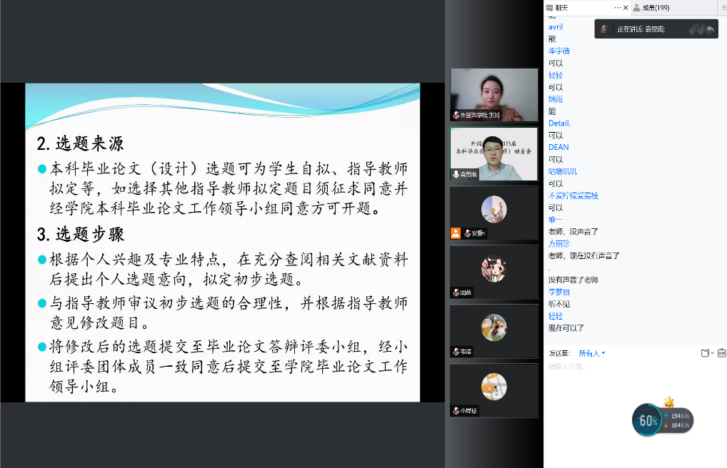Click the chat bubble icon on 聊天 tab
Image resolution: width=727 pixels, height=468 pixels.
point(549,8)
